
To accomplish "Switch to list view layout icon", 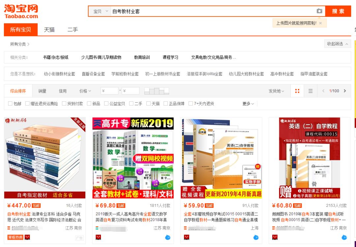I will (x=311, y=91).
